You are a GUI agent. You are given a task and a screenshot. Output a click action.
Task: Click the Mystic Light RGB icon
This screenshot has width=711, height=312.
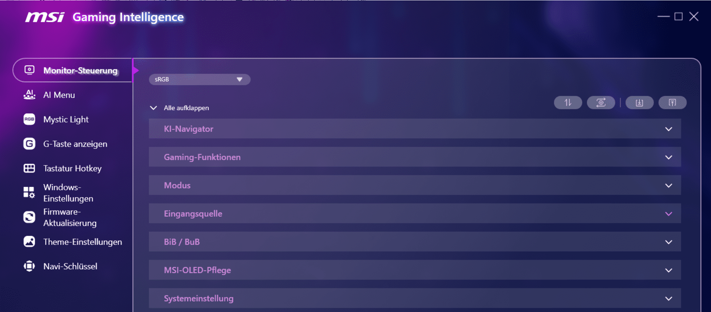[29, 119]
